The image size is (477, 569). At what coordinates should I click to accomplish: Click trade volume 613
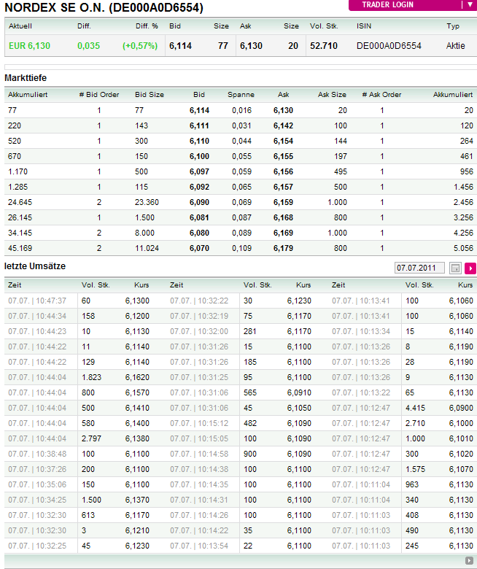pyautogui.click(x=88, y=515)
